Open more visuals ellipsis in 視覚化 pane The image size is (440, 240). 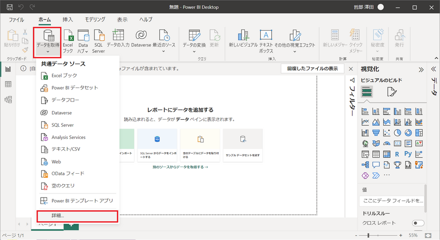pyautogui.click(x=387, y=176)
